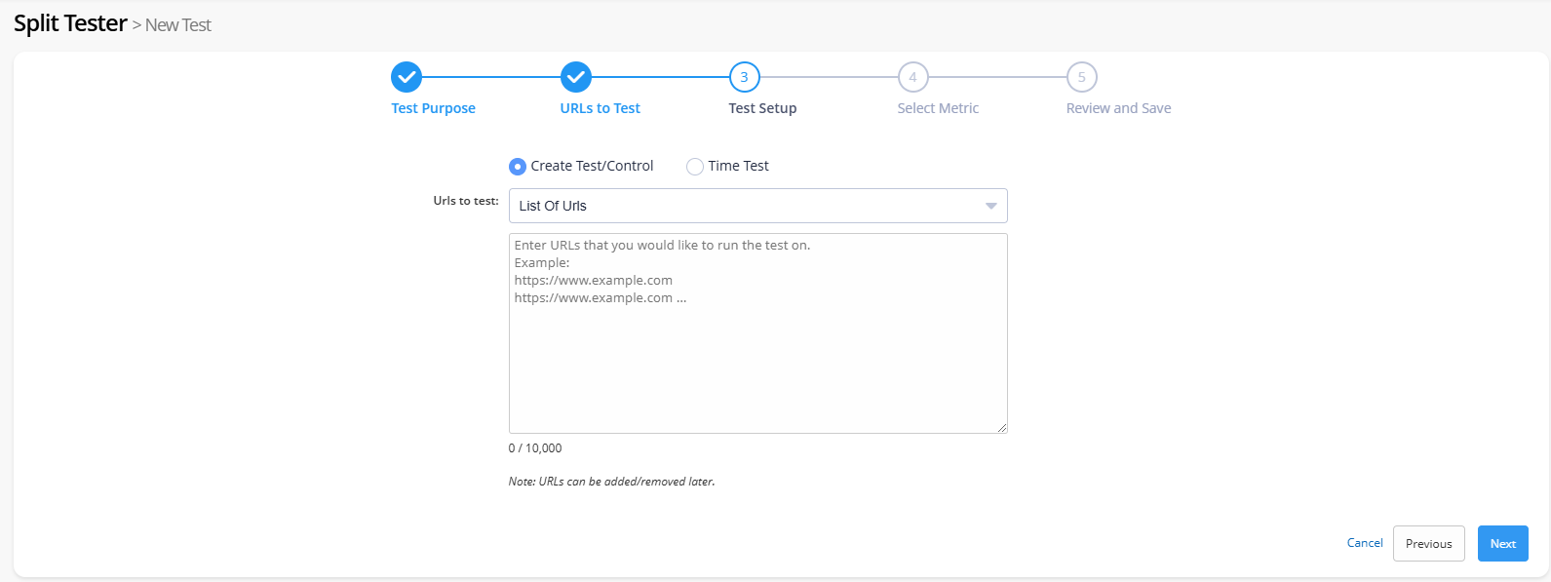Click the step 5 circle icon
The width and height of the screenshot is (1551, 582).
tap(1081, 77)
